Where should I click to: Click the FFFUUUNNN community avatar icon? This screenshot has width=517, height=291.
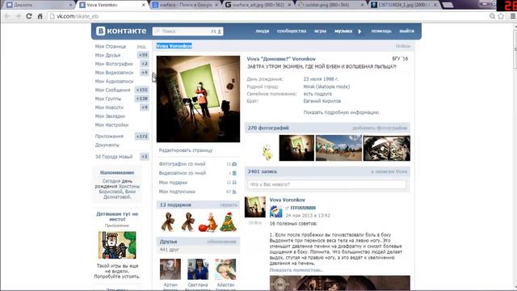tap(275, 211)
